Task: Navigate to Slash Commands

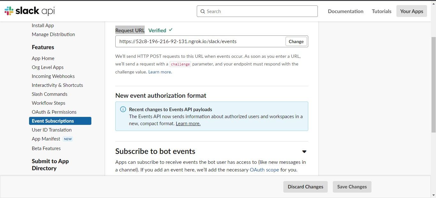Action: click(x=49, y=94)
